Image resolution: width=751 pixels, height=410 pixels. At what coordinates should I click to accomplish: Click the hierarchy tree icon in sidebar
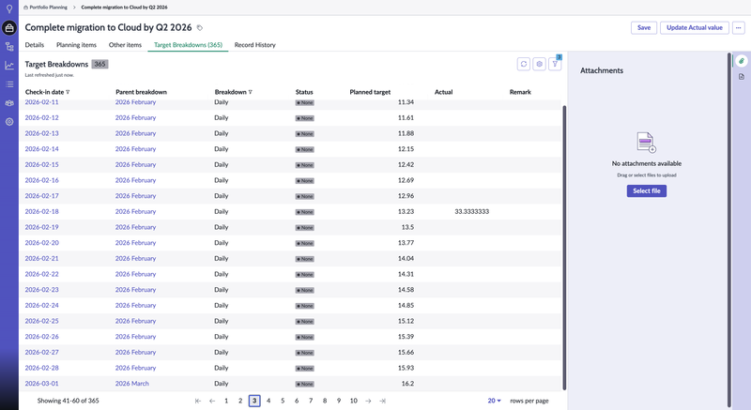coord(9,47)
